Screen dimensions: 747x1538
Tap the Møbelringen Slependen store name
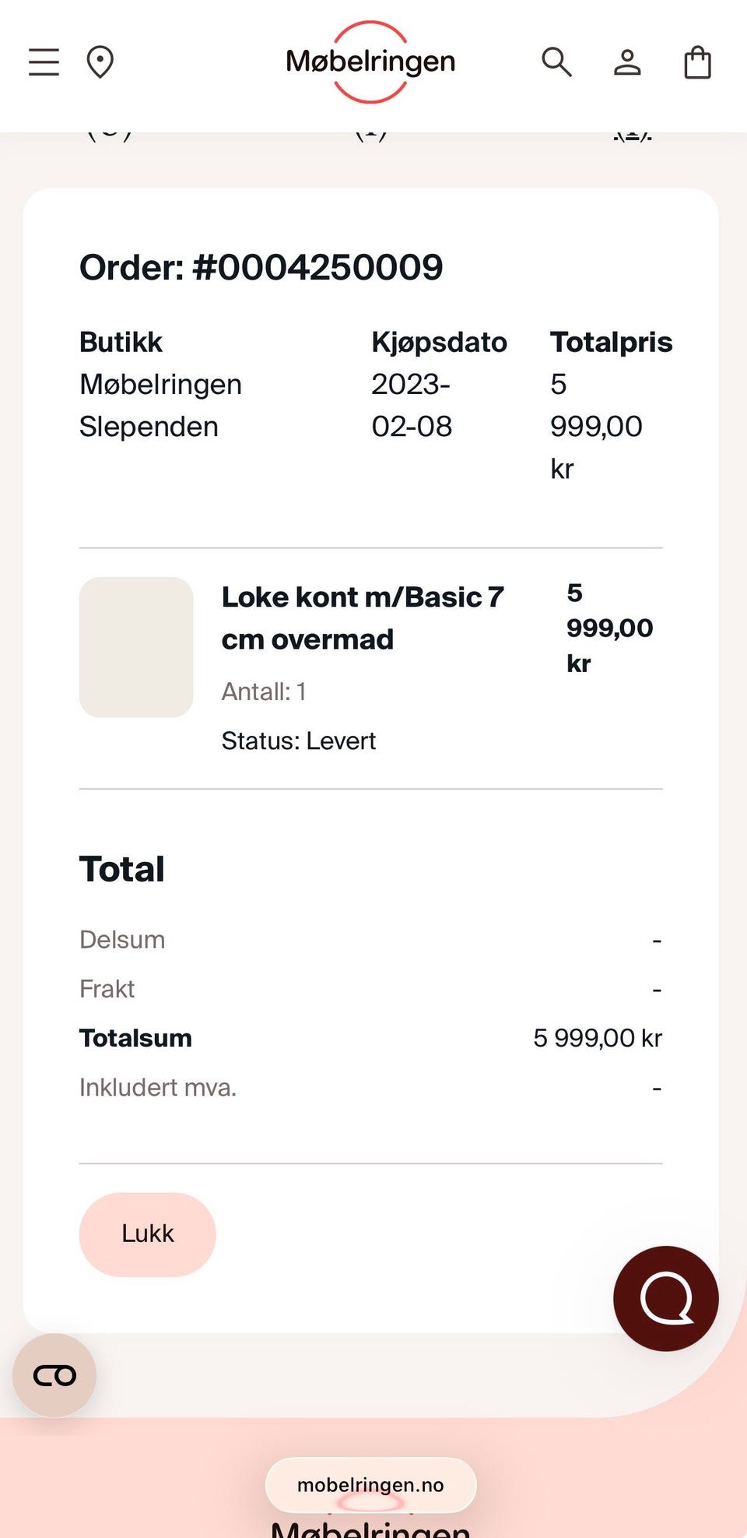pyautogui.click(x=160, y=406)
